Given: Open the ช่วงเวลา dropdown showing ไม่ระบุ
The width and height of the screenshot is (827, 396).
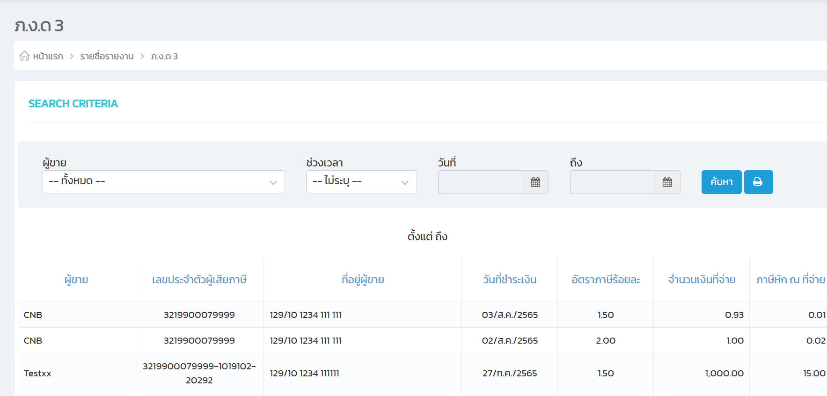Looking at the screenshot, I should [361, 182].
